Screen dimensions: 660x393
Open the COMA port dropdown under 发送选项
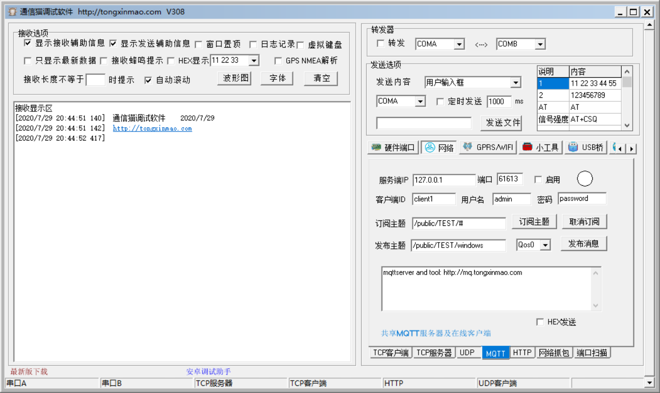[400, 101]
